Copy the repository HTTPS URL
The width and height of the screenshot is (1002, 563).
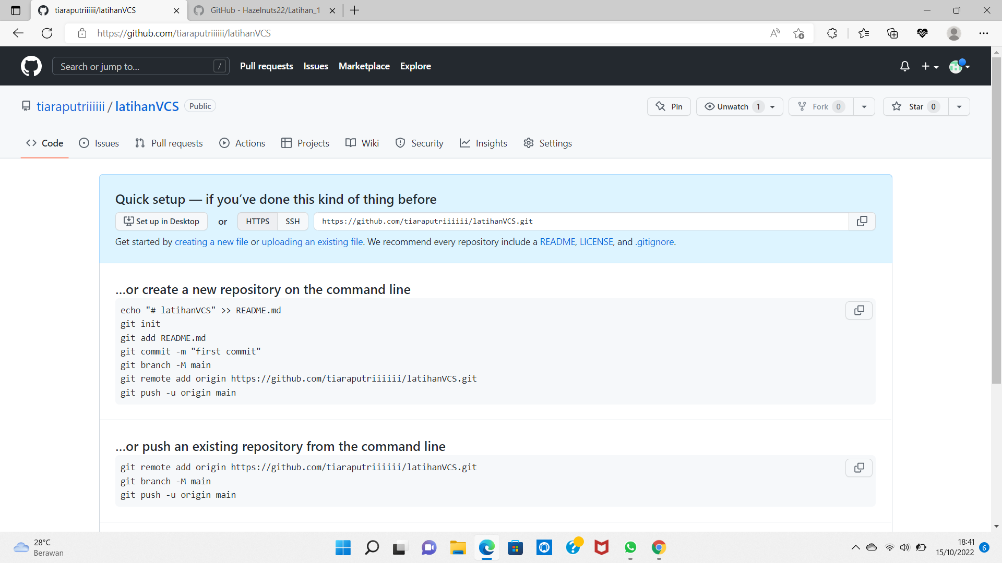(862, 221)
